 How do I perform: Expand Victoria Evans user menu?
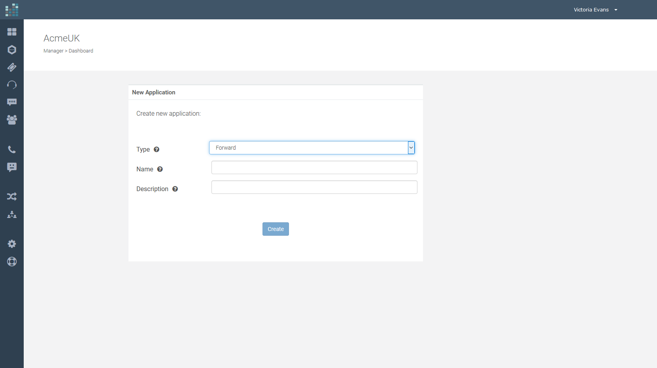point(595,10)
